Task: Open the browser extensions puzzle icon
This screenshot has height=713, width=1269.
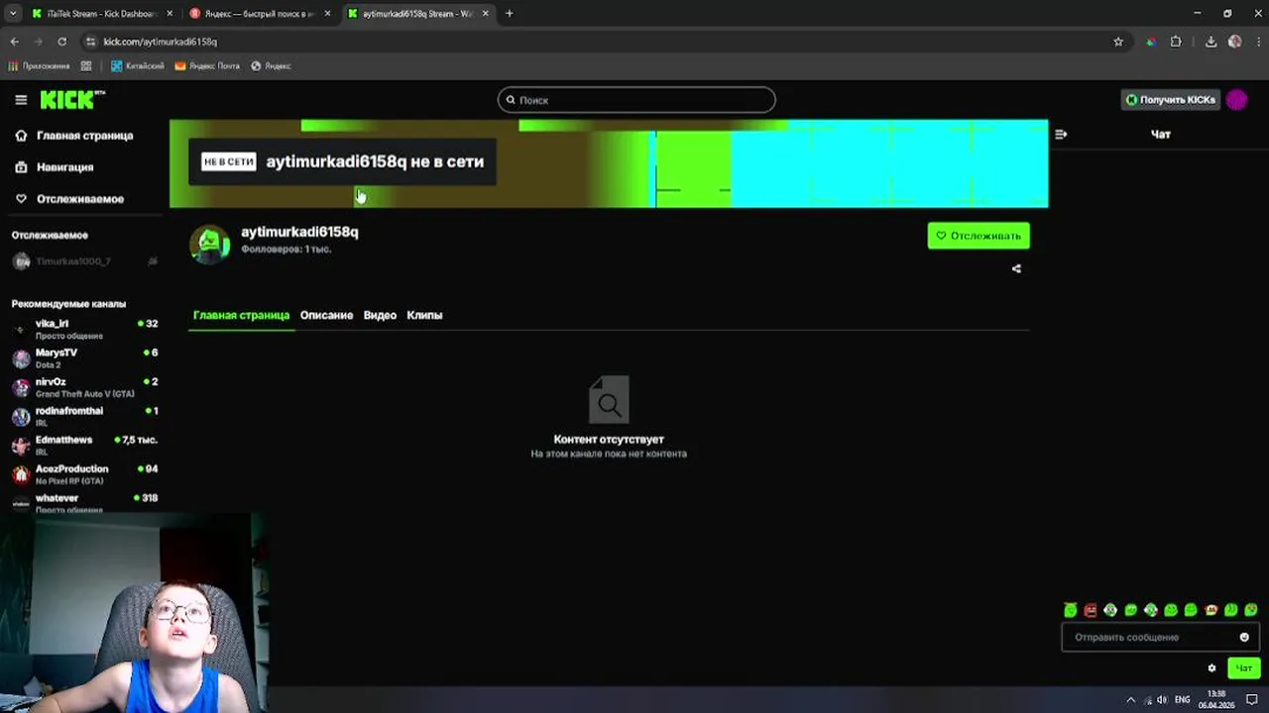Action: (x=1176, y=42)
